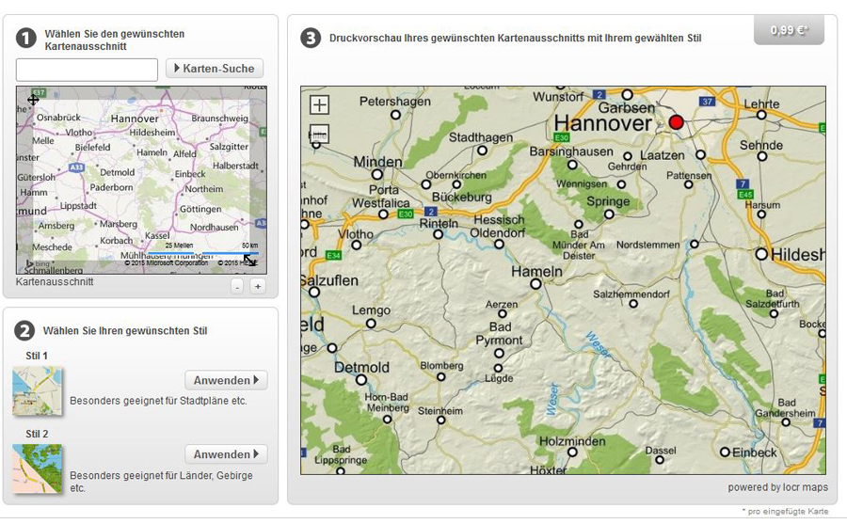Focus the map search input field
The height and width of the screenshot is (524, 847).
pos(87,70)
